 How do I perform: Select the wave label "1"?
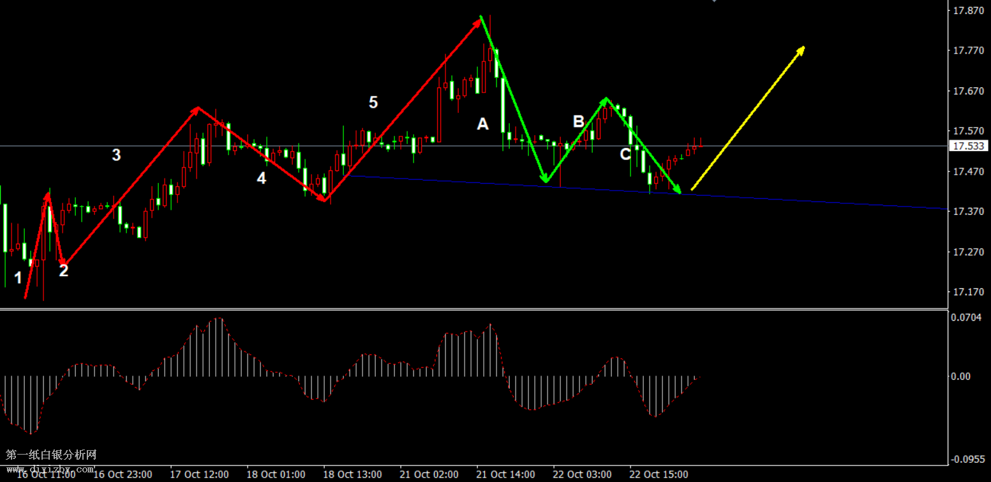[x=19, y=278]
